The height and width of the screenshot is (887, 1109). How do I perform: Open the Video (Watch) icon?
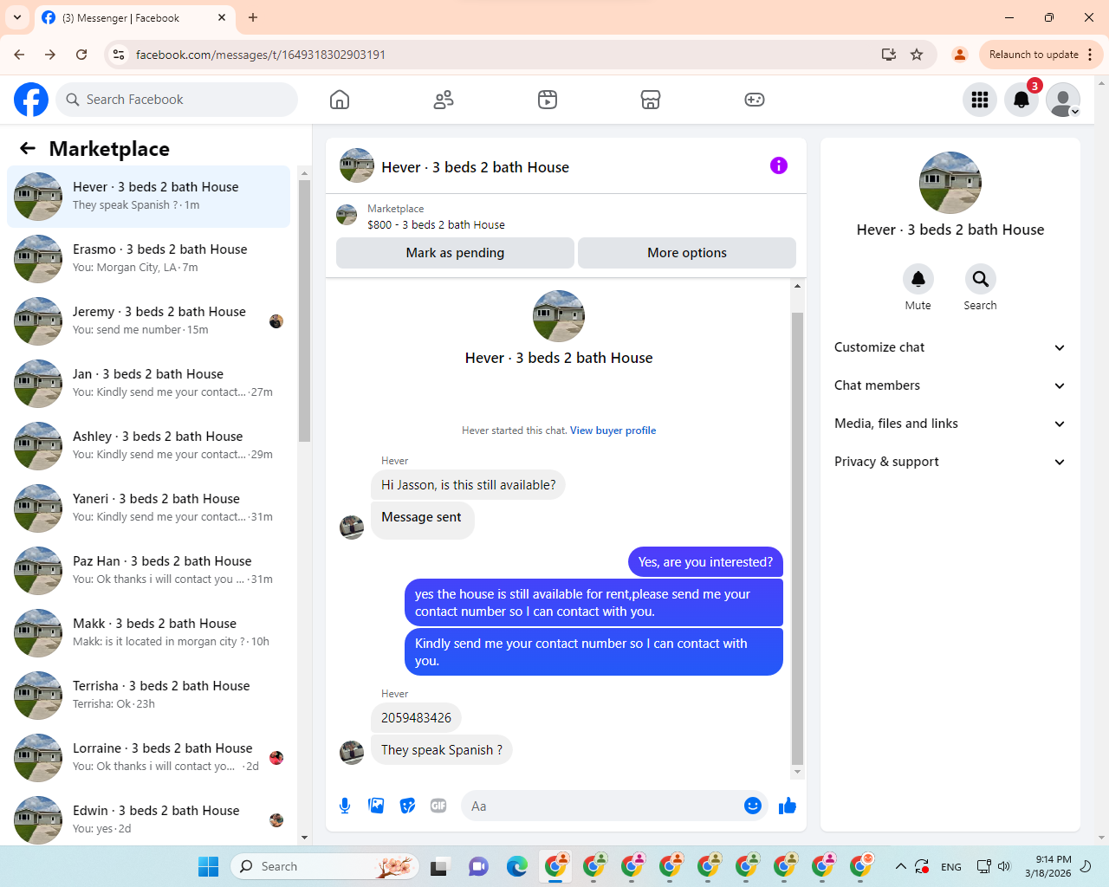(x=548, y=100)
